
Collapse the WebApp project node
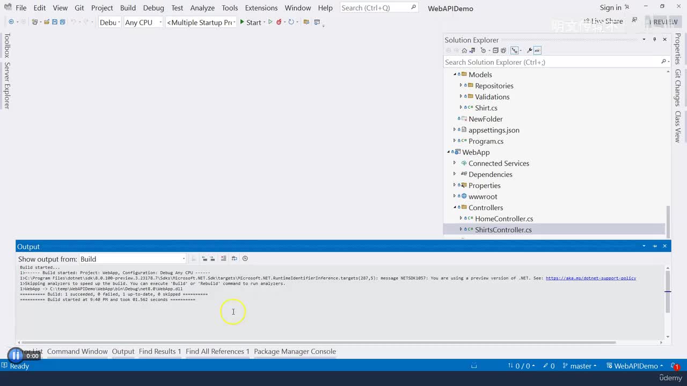pos(449,152)
